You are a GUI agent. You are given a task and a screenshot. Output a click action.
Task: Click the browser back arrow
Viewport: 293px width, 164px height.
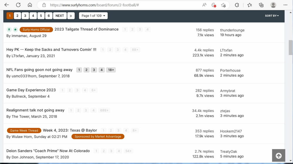pos(6,5)
